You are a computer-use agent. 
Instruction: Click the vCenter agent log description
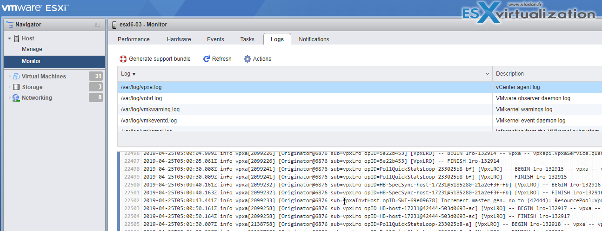pyautogui.click(x=518, y=87)
